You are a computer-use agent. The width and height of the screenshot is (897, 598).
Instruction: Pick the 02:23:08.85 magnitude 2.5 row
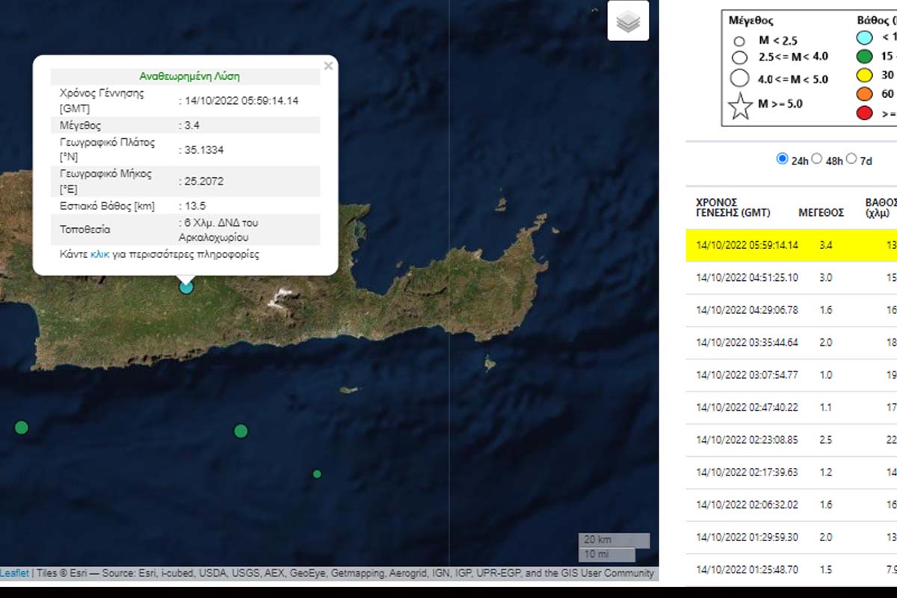coord(792,440)
